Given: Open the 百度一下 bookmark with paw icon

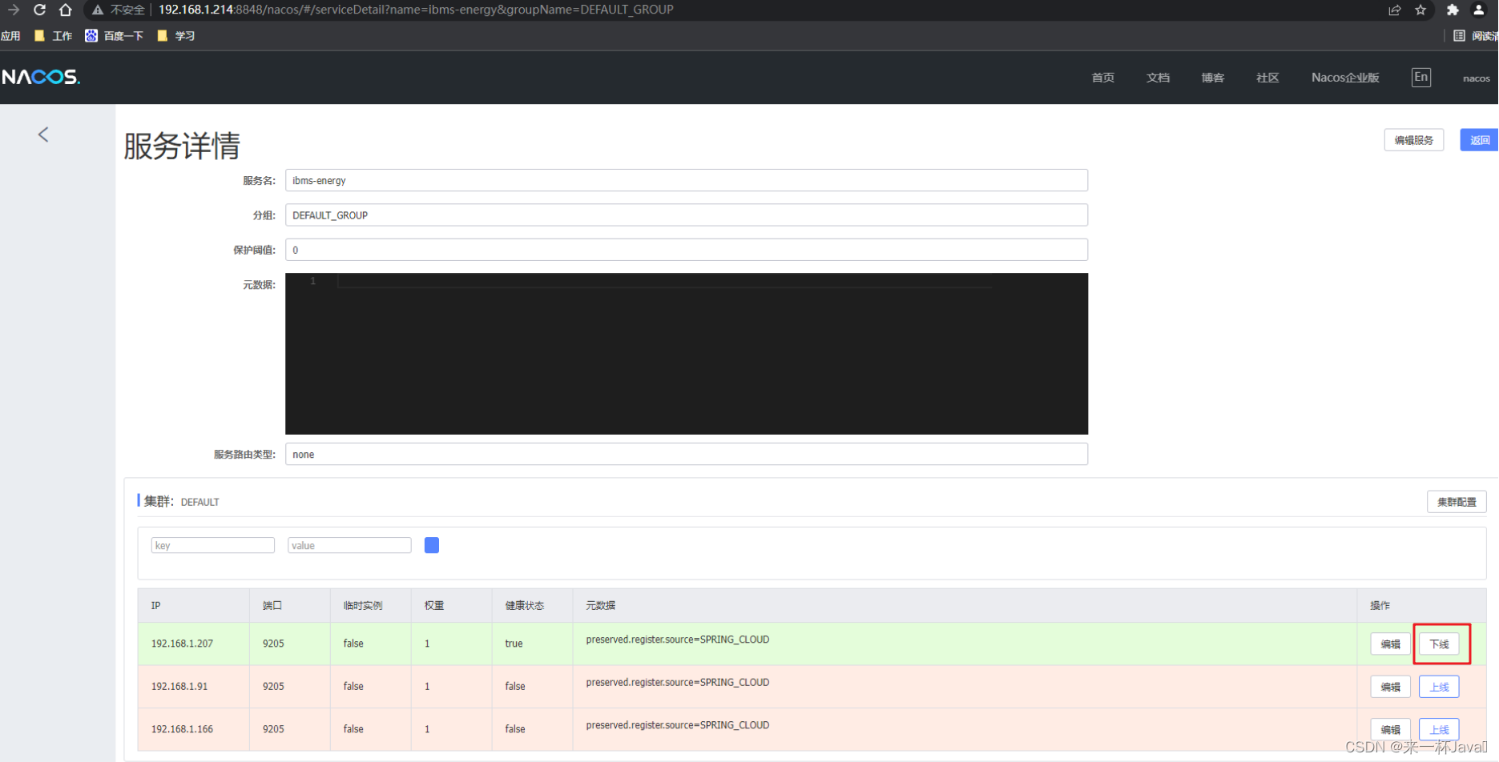Looking at the screenshot, I should [x=115, y=35].
